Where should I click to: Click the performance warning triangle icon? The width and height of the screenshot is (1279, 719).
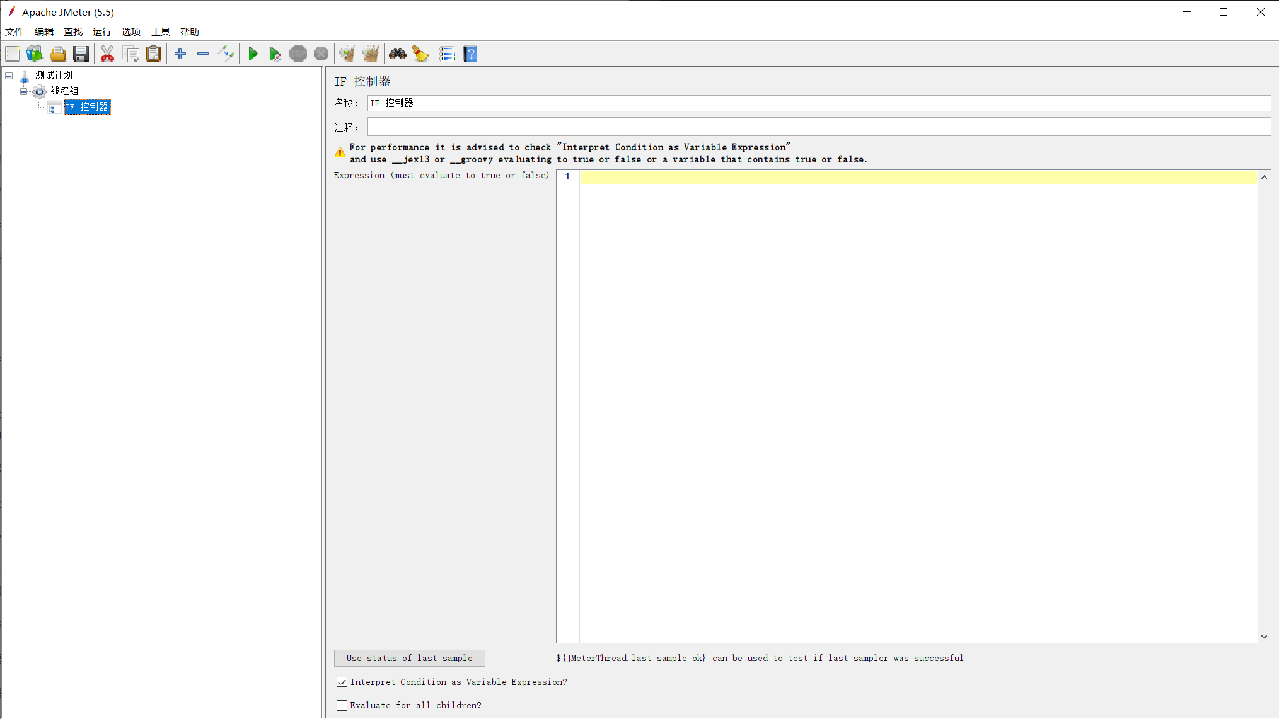[x=340, y=152]
